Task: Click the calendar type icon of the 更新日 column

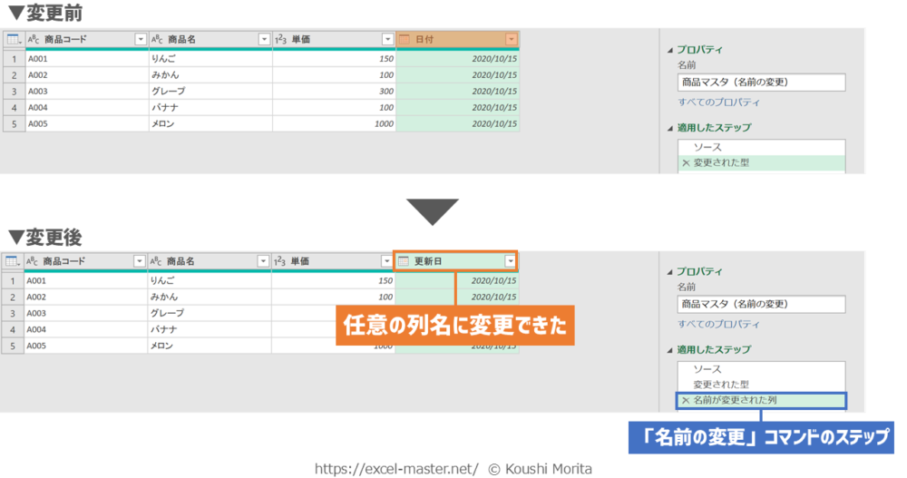Action: [x=405, y=261]
